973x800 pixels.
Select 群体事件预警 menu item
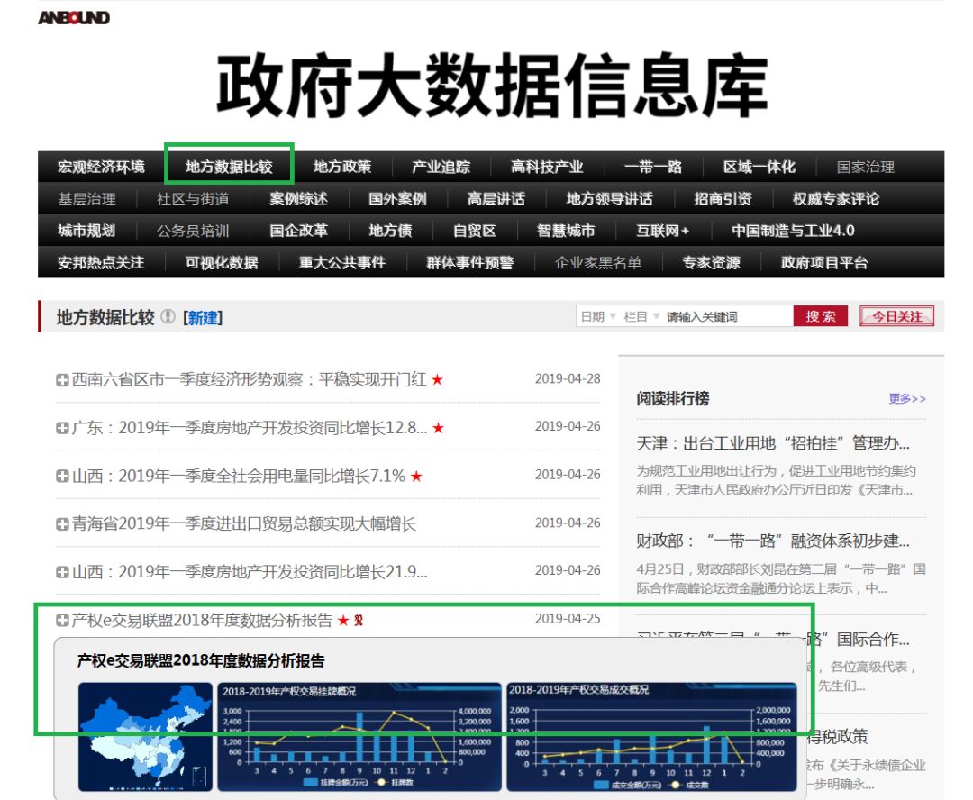point(470,263)
